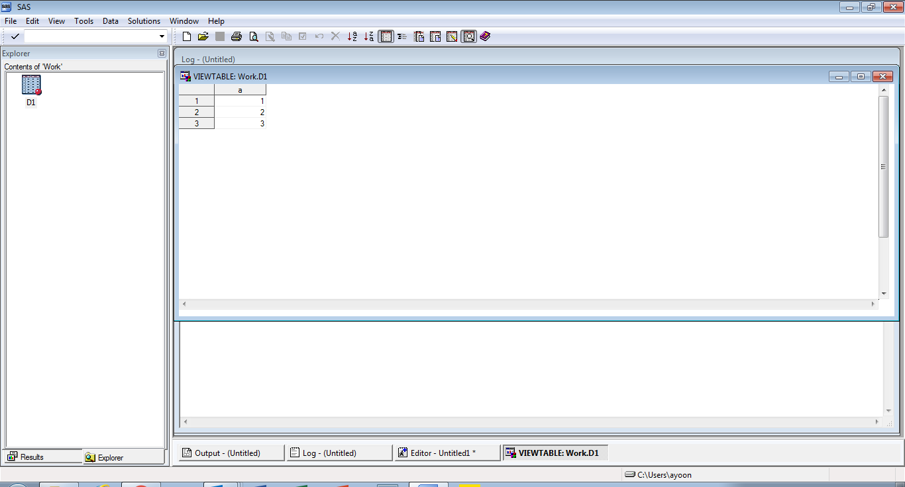Switch to the Output - (Untitled) tab
The image size is (905, 487).
(230, 453)
